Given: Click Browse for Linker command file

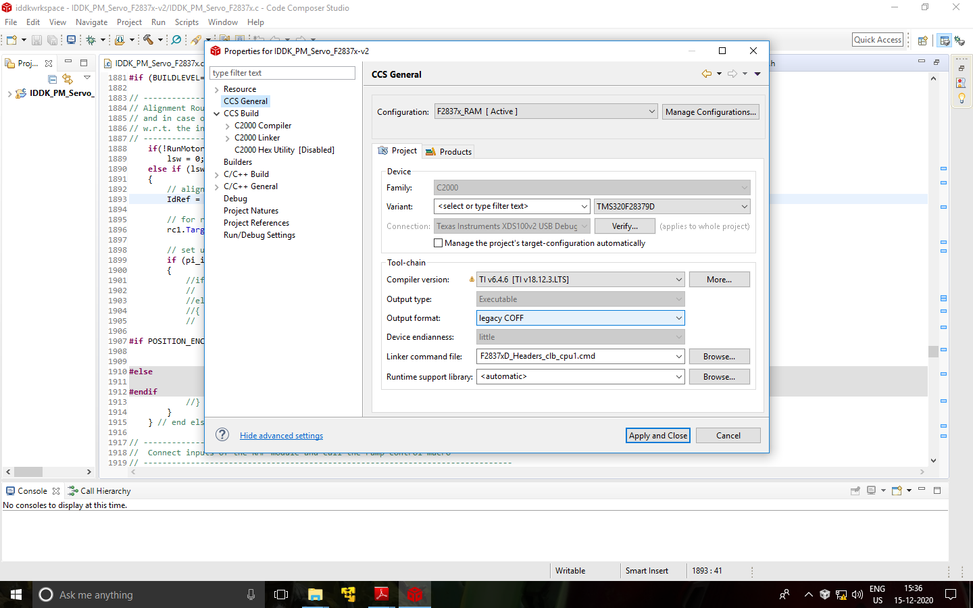Looking at the screenshot, I should pyautogui.click(x=720, y=357).
